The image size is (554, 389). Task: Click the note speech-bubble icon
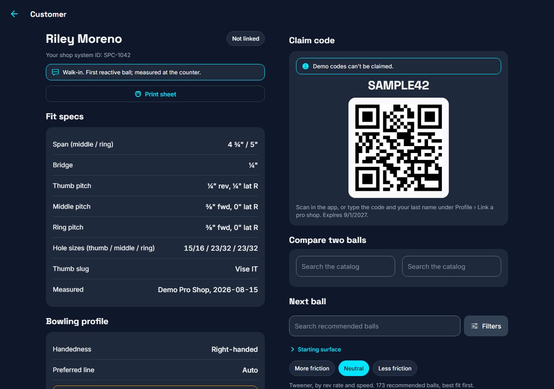tap(55, 72)
